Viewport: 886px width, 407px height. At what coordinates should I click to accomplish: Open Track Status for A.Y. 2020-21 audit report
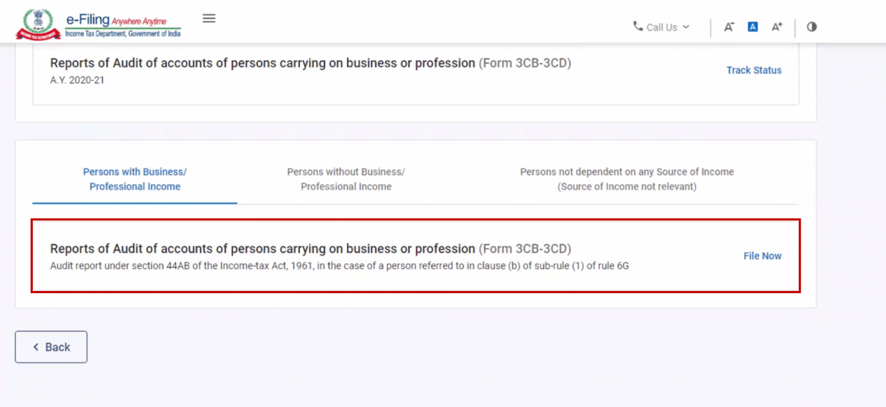click(754, 70)
